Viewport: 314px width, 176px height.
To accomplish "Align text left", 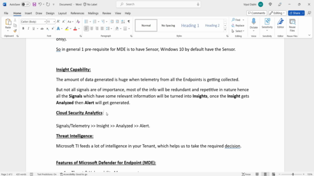I will click(x=86, y=29).
